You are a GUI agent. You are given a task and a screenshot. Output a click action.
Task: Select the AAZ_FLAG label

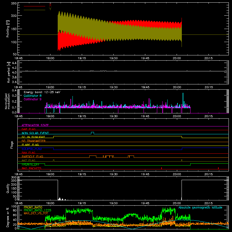[x=28, y=160]
